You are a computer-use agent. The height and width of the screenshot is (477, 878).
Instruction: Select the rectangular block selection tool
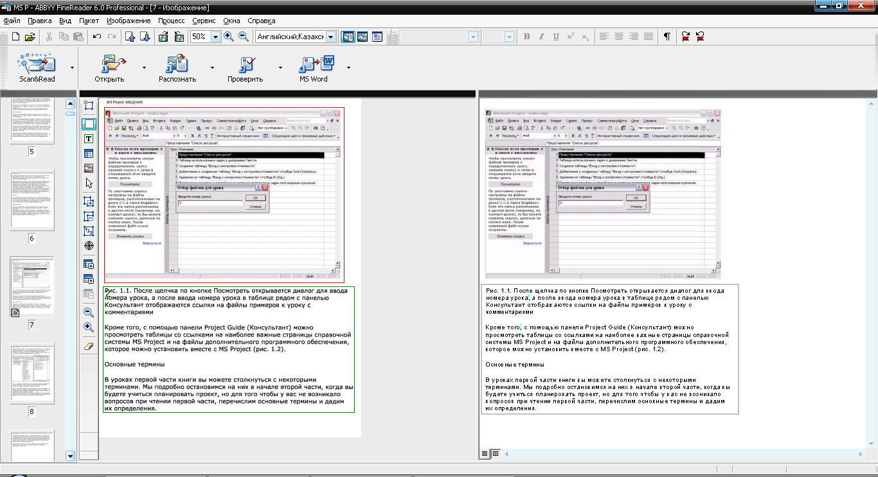point(89,124)
